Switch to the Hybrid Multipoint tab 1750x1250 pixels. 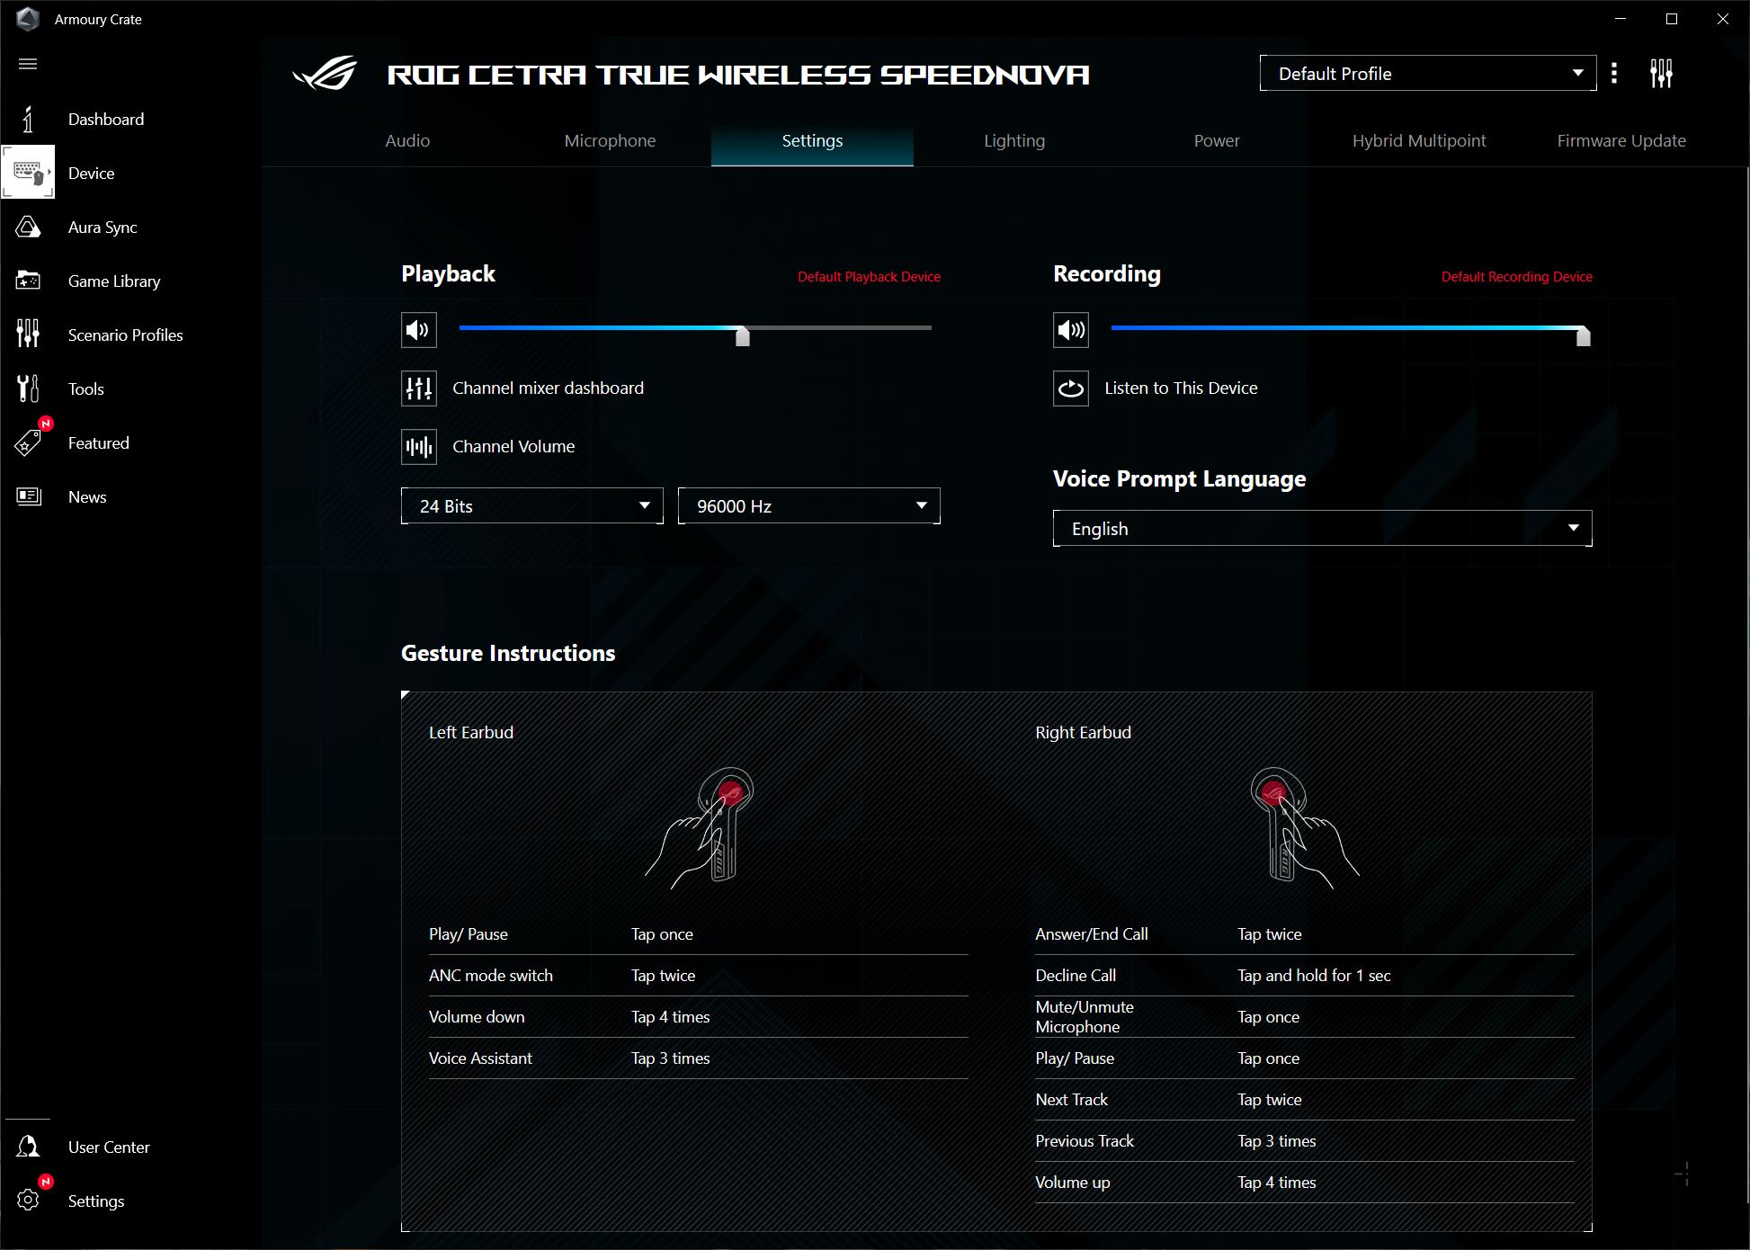tap(1419, 141)
